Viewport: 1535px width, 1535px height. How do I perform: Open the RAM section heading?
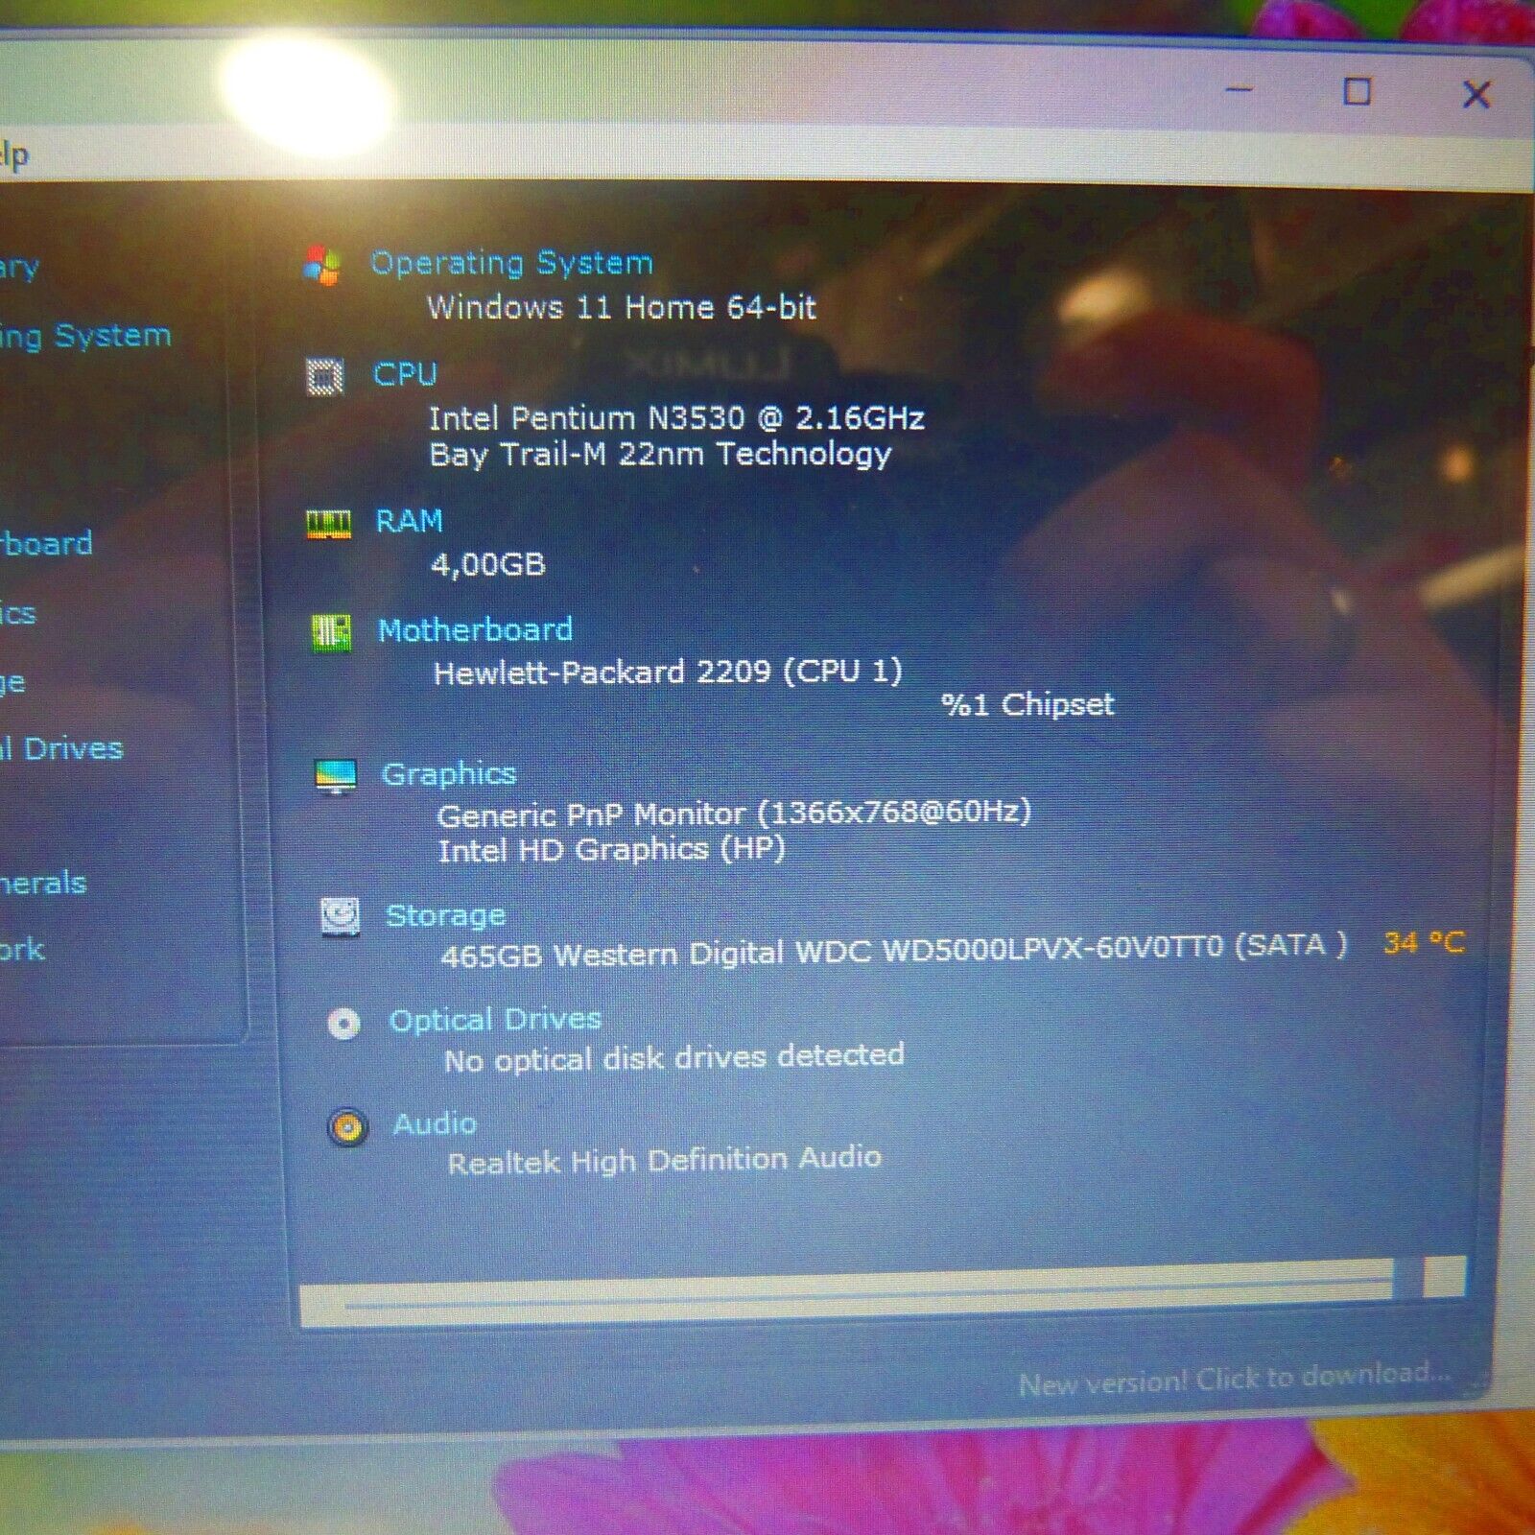click(410, 520)
